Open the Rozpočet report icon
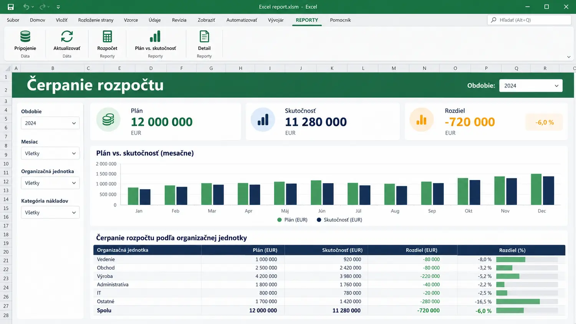 pos(107,36)
